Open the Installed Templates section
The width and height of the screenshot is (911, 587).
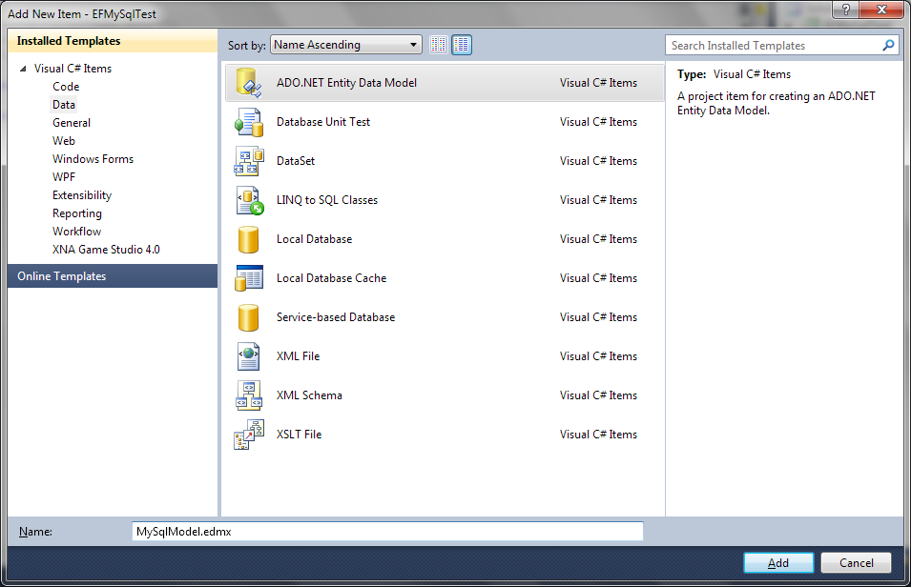[x=113, y=41]
